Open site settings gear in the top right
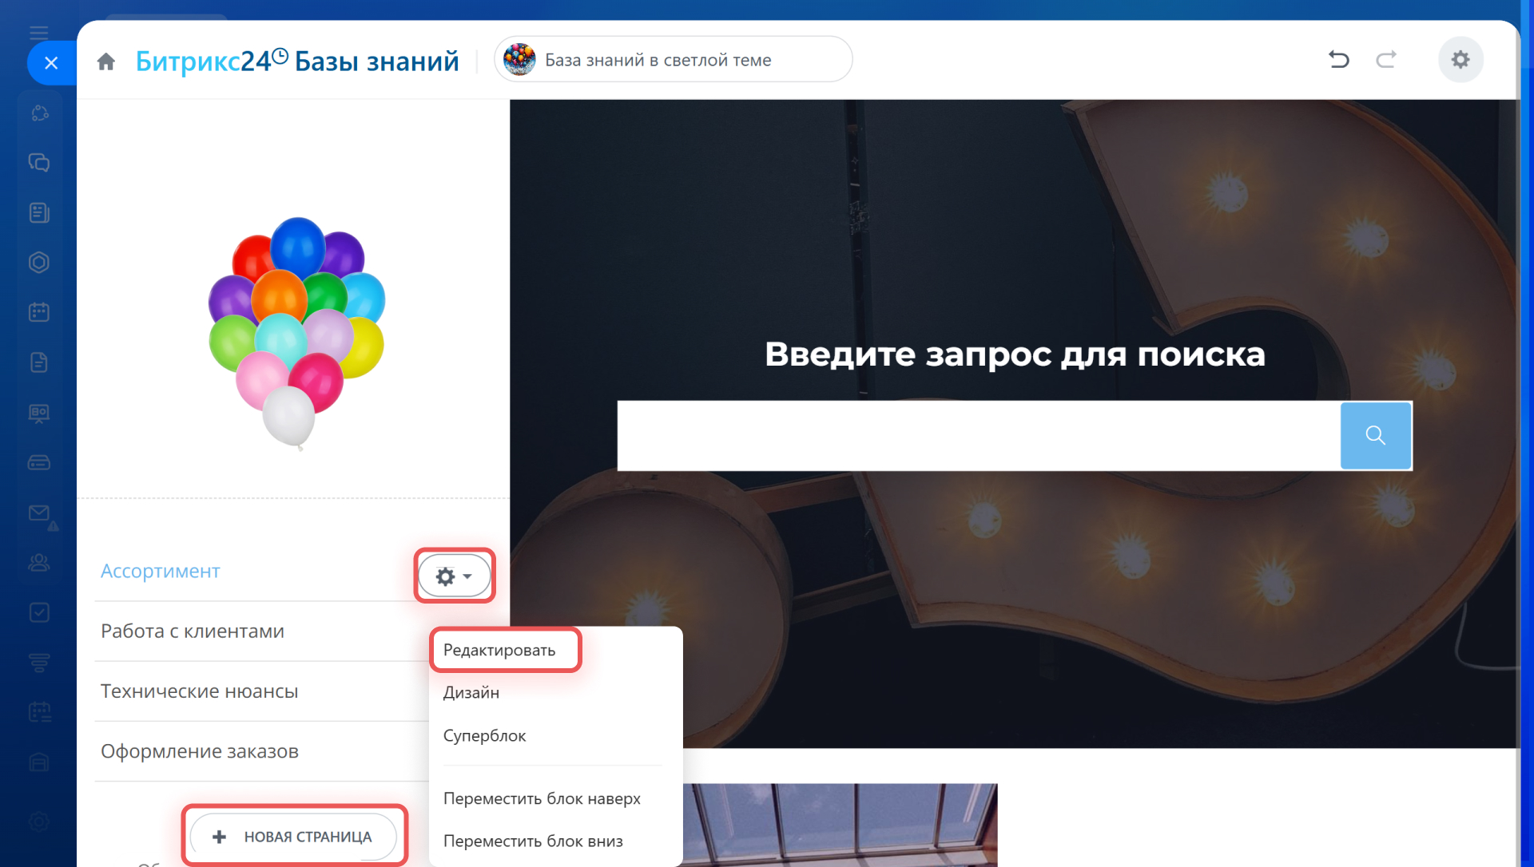The image size is (1534, 867). coord(1460,59)
